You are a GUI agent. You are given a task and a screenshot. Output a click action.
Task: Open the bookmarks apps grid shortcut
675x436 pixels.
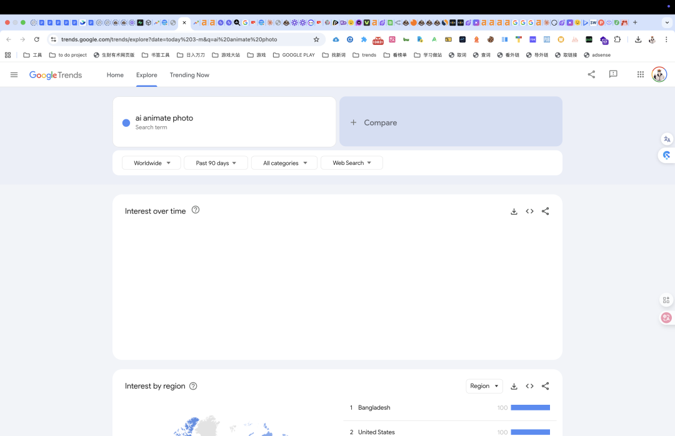[7, 55]
